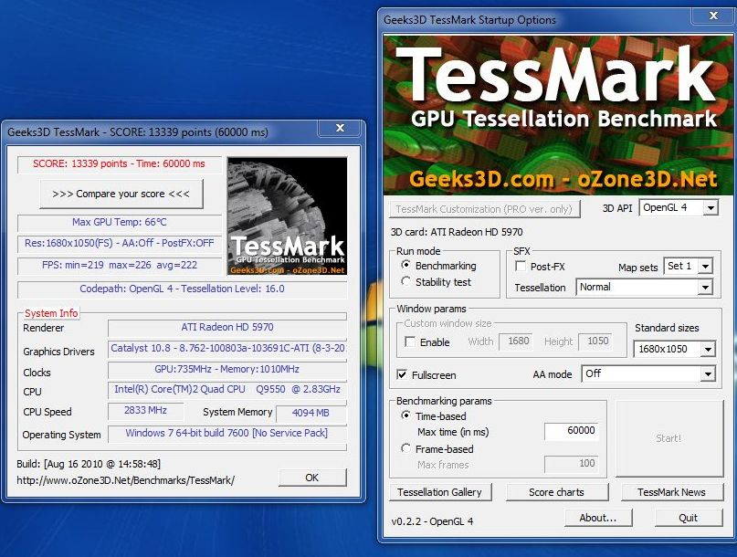Close the TessMark score window
This screenshot has height=557, width=737.
coord(341,128)
